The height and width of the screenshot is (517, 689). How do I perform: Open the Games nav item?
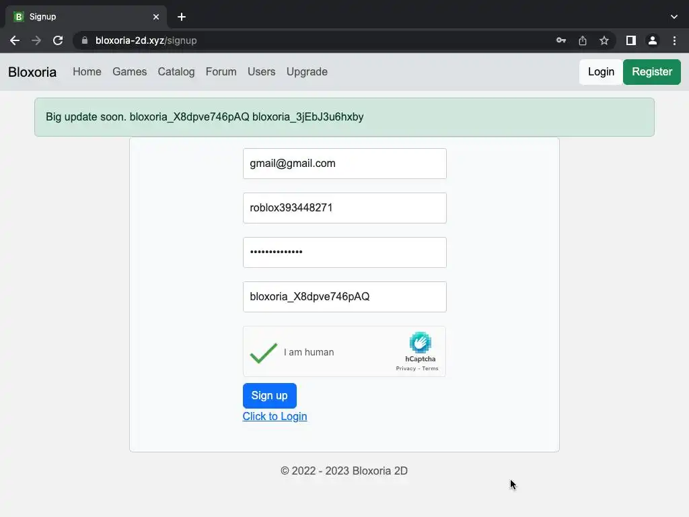click(x=130, y=71)
